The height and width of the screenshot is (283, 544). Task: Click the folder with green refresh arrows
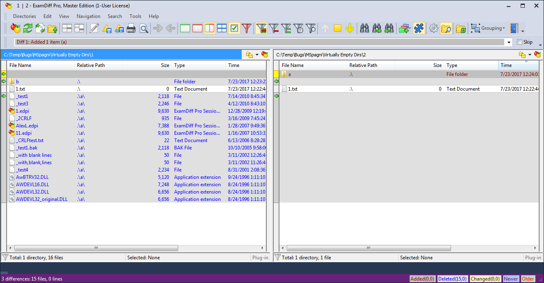click(x=461, y=28)
